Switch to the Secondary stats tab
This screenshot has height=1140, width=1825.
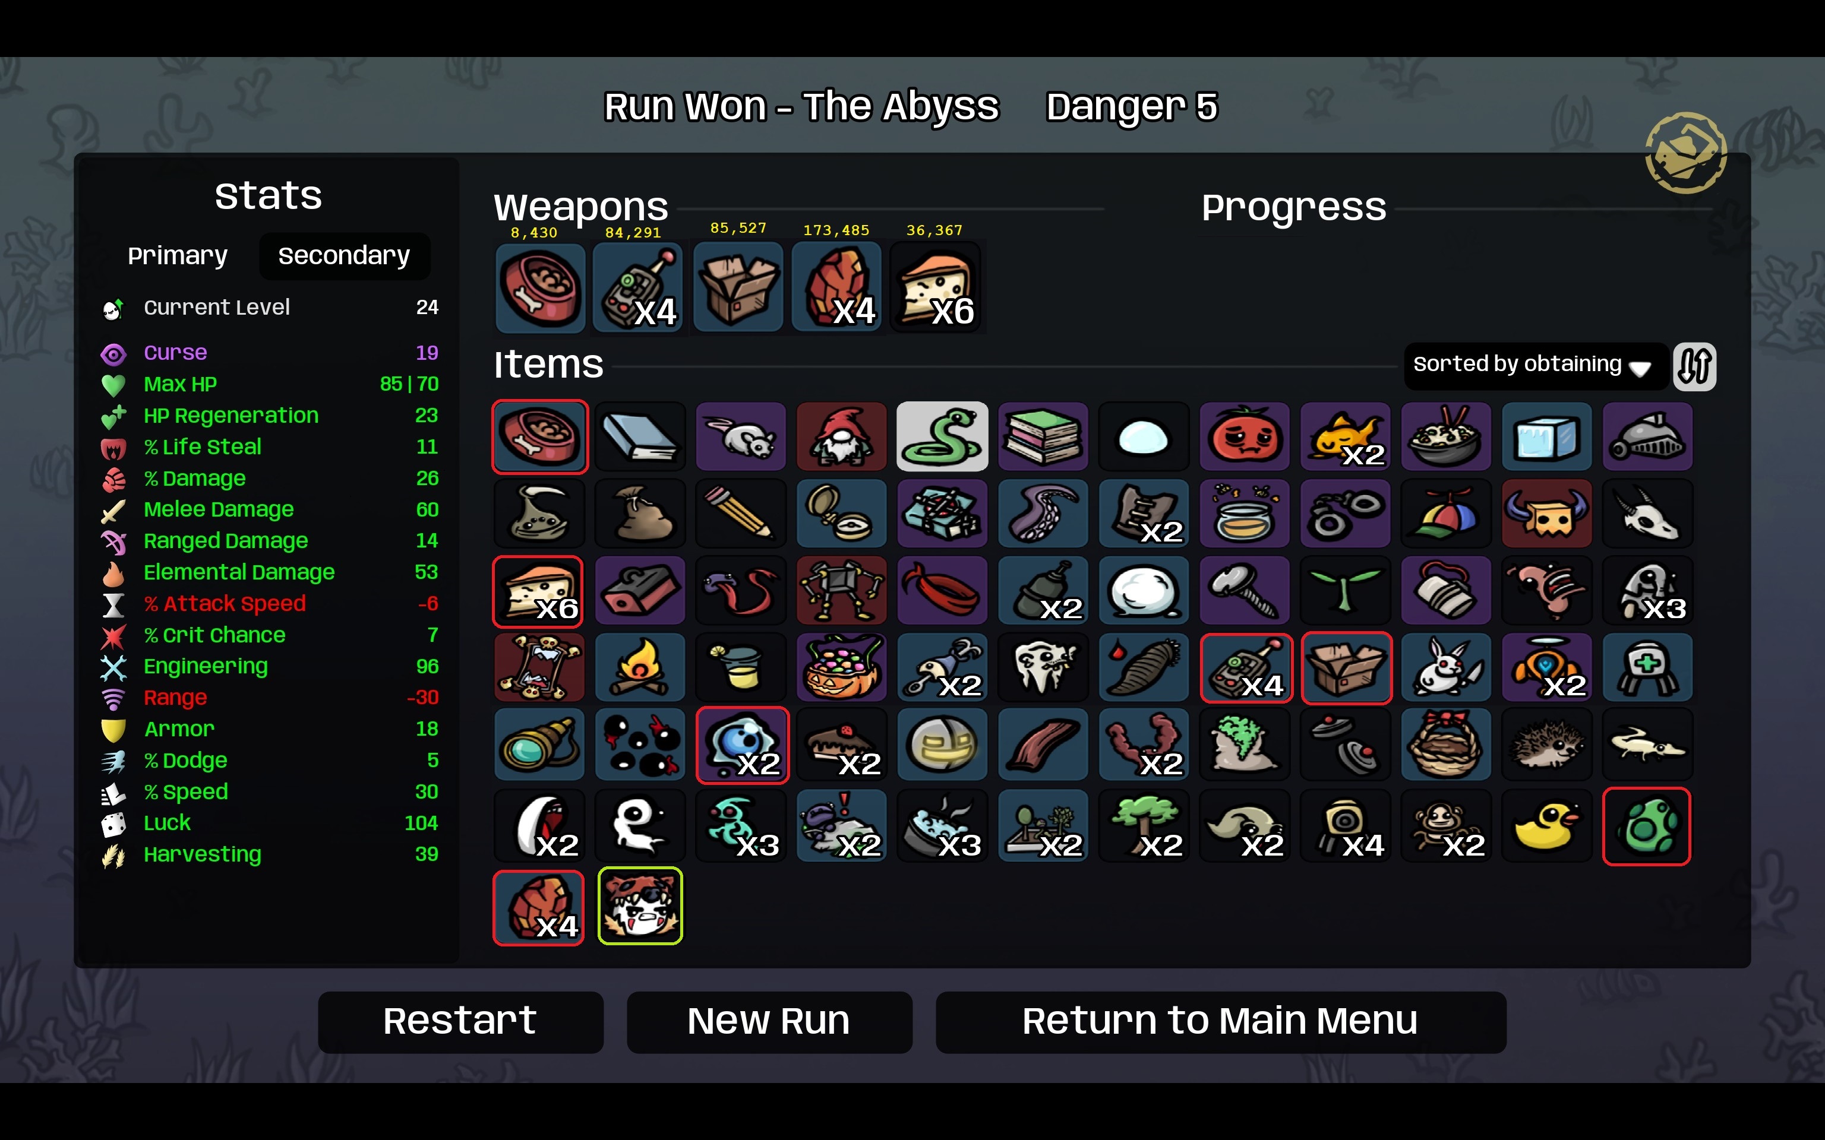(344, 255)
